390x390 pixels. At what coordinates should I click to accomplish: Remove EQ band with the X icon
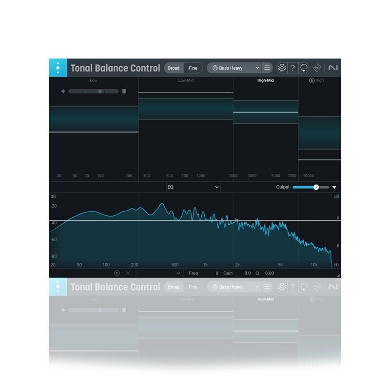[x=128, y=273]
